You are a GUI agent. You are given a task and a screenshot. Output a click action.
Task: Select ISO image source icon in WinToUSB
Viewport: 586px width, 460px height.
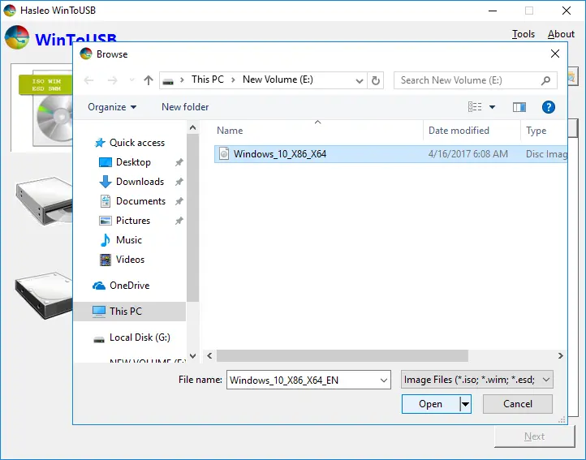click(x=45, y=109)
